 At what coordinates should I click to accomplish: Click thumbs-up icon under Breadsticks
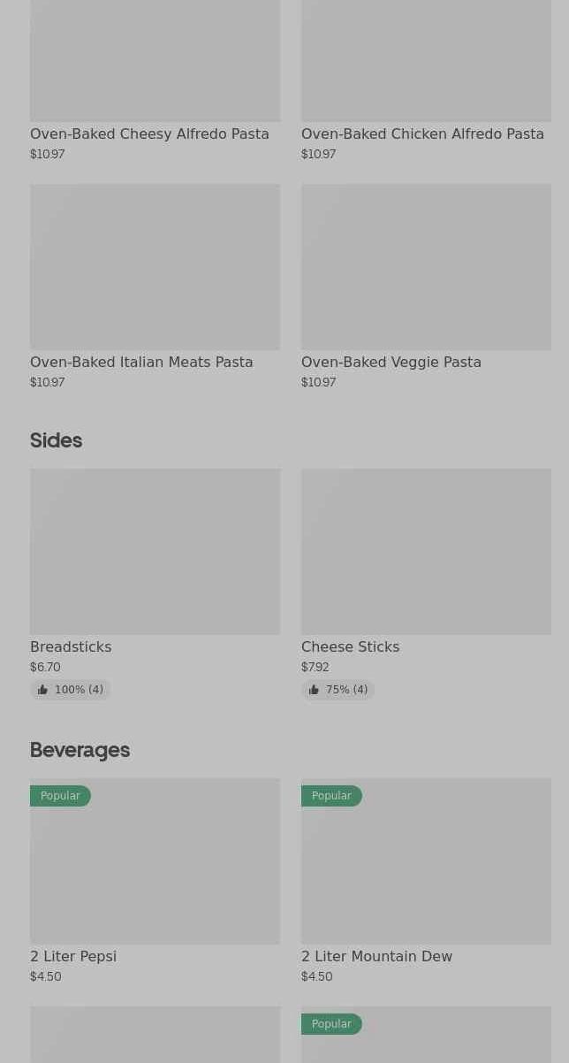click(42, 690)
